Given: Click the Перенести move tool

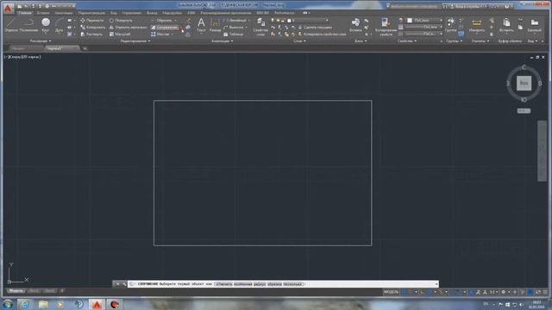Looking at the screenshot, I should [92, 21].
